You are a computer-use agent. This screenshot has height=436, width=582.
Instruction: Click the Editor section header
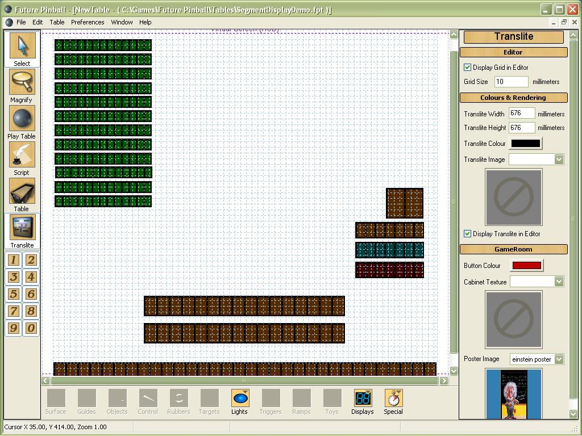pyautogui.click(x=513, y=52)
